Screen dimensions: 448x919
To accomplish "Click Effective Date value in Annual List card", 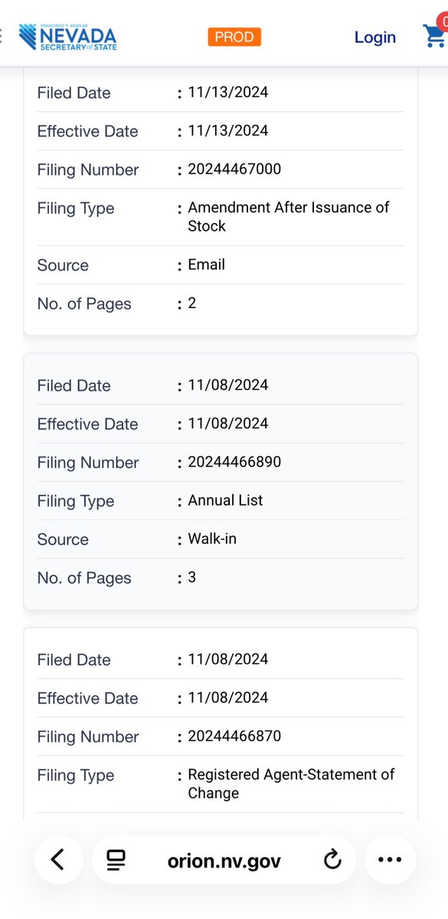I will click(x=227, y=424).
